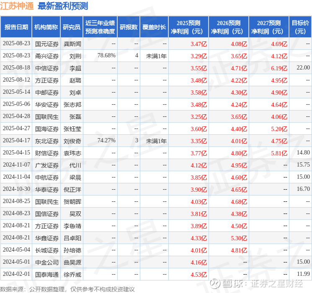312x293 pixels.
Task: Click the 5.30亿 2026 profit forecast
Action: pos(239,238)
